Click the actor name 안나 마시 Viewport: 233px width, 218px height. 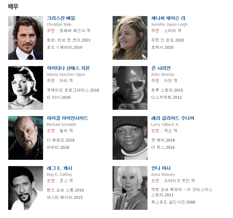[x=161, y=168]
